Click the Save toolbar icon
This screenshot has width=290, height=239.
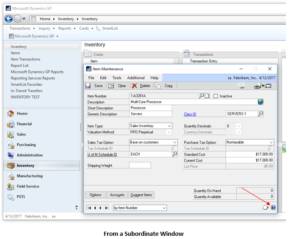(x=88, y=86)
